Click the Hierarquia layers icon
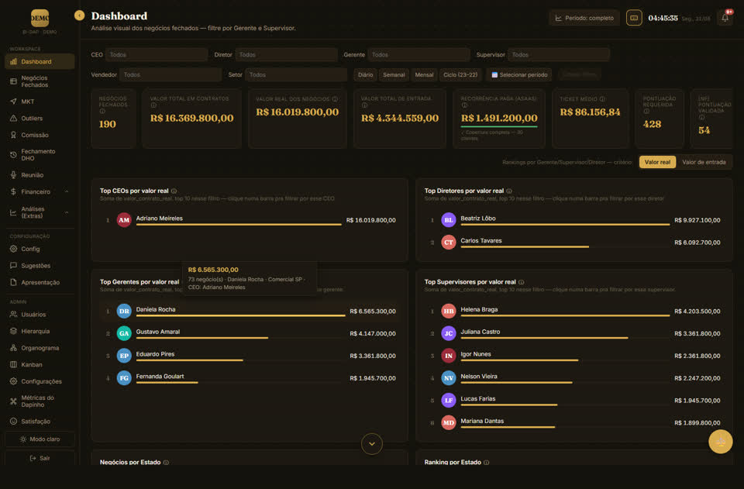This screenshot has width=744, height=489. point(13,331)
